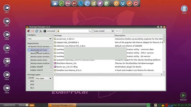
Task: Select accerciser_3.36.0-1 package row
Action: (x=108, y=39)
